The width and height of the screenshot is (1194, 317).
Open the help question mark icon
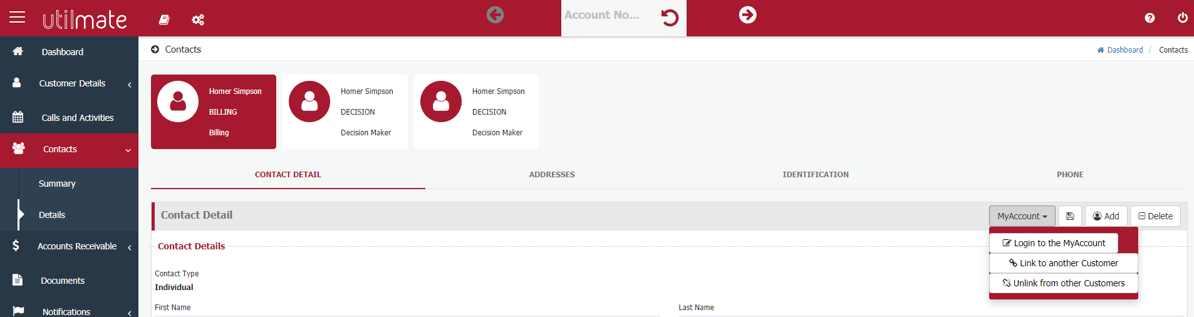pos(1150,18)
